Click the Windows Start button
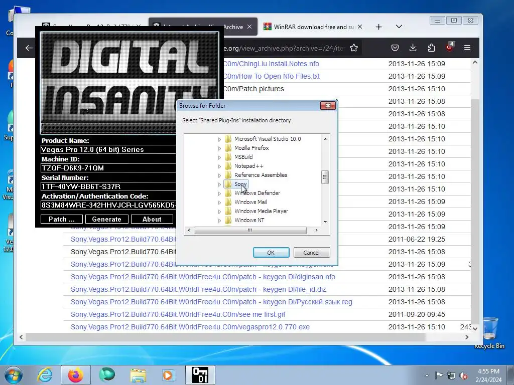This screenshot has width=514, height=385. coord(14,375)
